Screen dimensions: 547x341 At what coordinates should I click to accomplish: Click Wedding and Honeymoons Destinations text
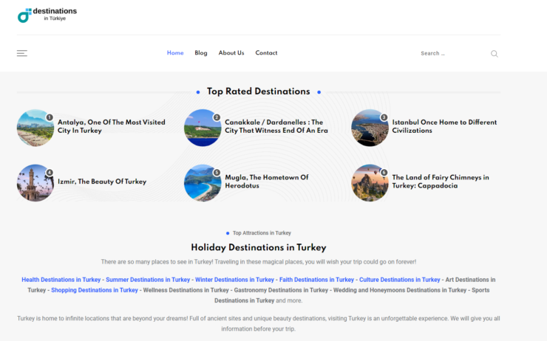(x=400, y=290)
